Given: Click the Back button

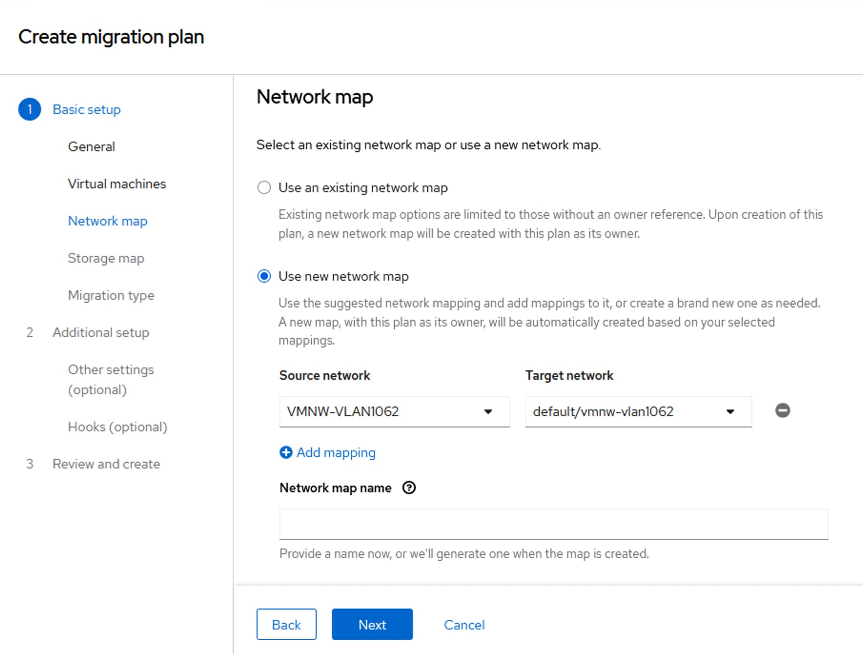Looking at the screenshot, I should coord(286,624).
